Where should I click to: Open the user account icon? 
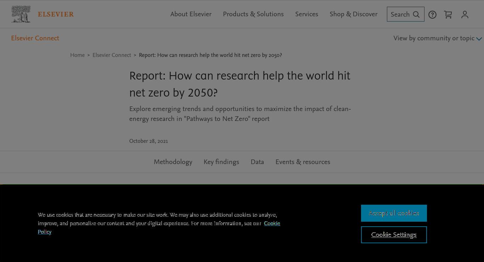coord(465,14)
